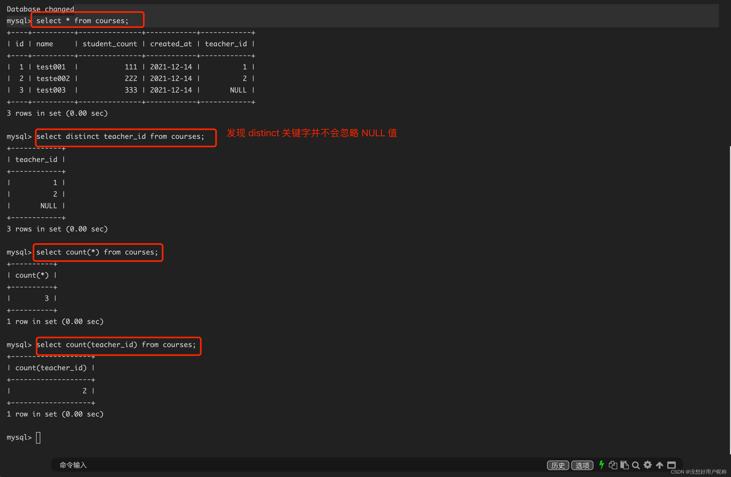731x477 pixels.
Task: Click the red distinct NULL annotation text
Action: pyautogui.click(x=312, y=133)
